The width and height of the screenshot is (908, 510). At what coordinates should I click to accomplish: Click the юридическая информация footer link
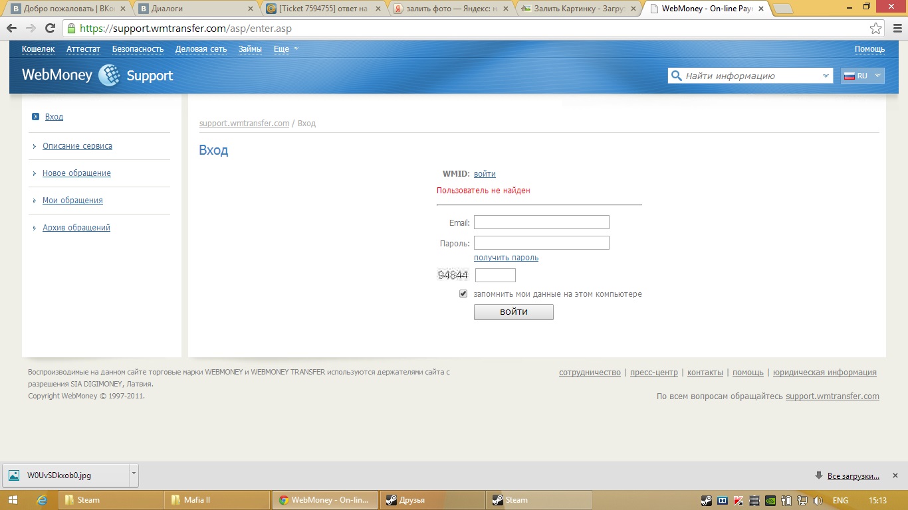pyautogui.click(x=825, y=373)
